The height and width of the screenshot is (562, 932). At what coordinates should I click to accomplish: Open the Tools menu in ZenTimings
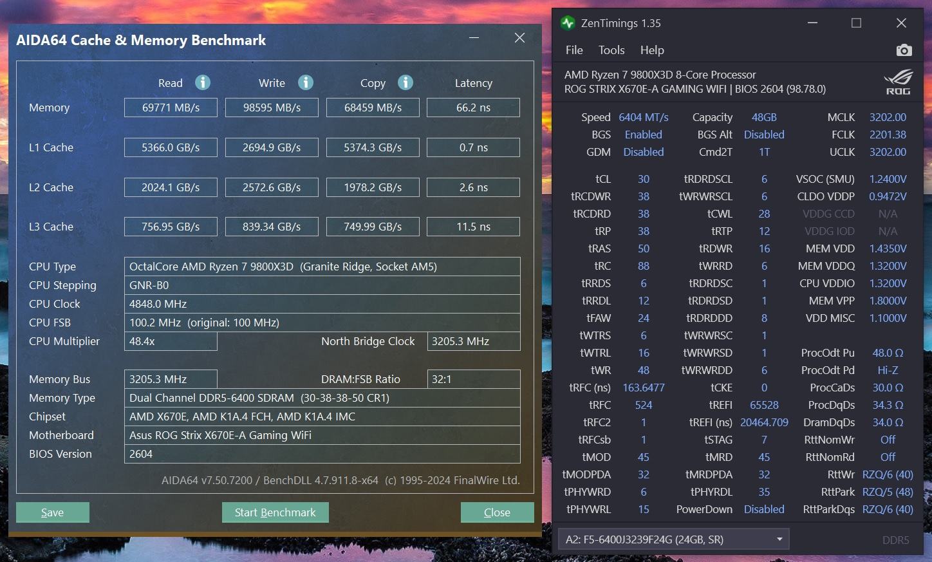[611, 50]
